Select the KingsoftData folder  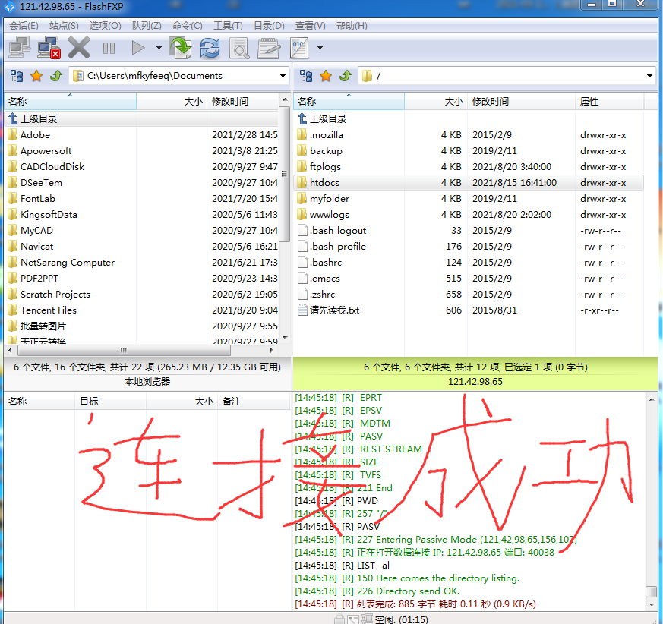coord(142,214)
